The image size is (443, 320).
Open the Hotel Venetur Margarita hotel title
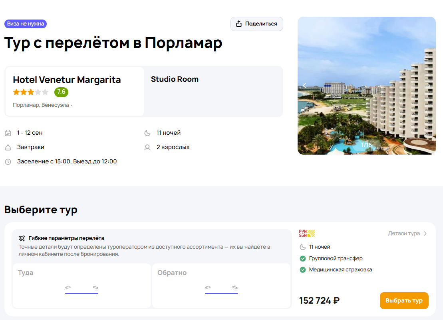point(67,80)
